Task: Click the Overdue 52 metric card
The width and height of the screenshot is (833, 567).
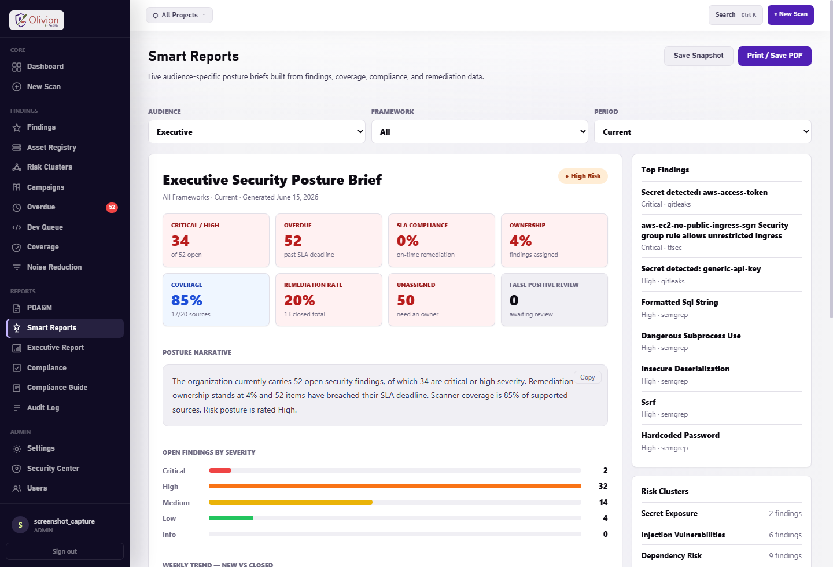Action: point(329,240)
